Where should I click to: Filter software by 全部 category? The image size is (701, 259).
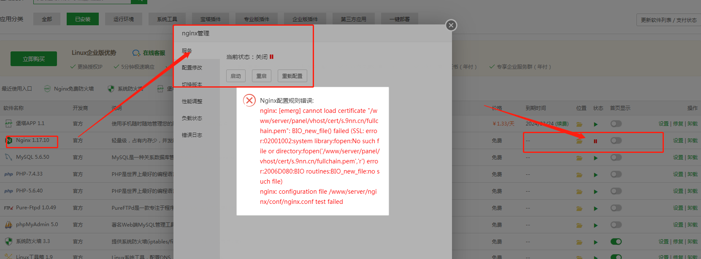47,19
